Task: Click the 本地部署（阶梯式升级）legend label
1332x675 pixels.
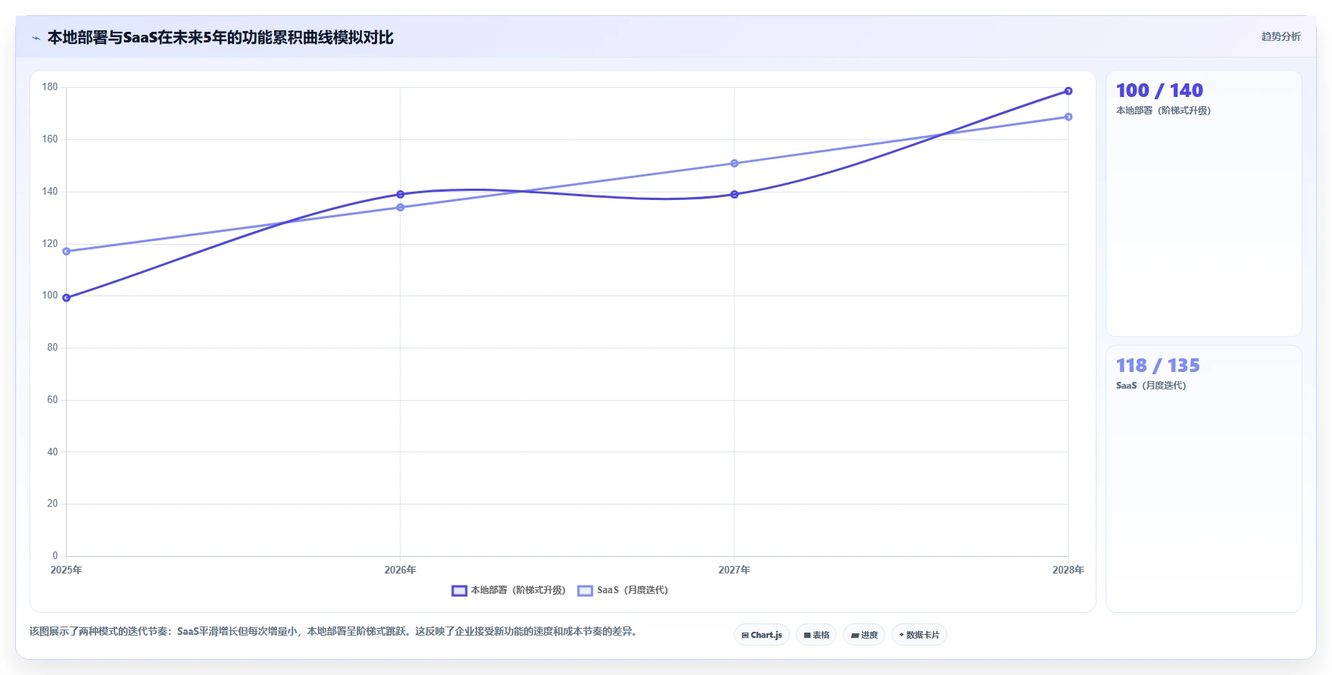Action: click(518, 590)
